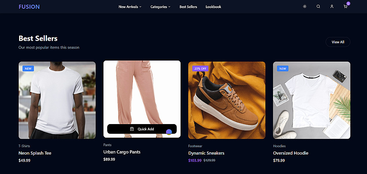Open the Urban Cargo Pants title link
The height and width of the screenshot is (174, 367).
[x=122, y=152]
